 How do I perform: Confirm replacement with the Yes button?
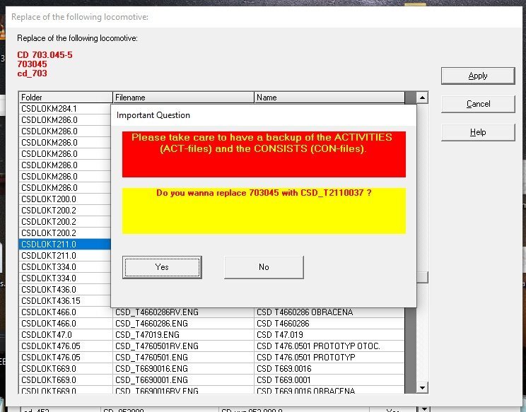(x=162, y=267)
